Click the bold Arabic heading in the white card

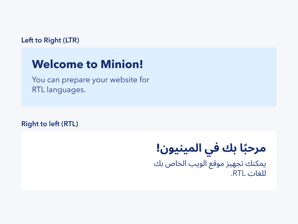pyautogui.click(x=211, y=148)
